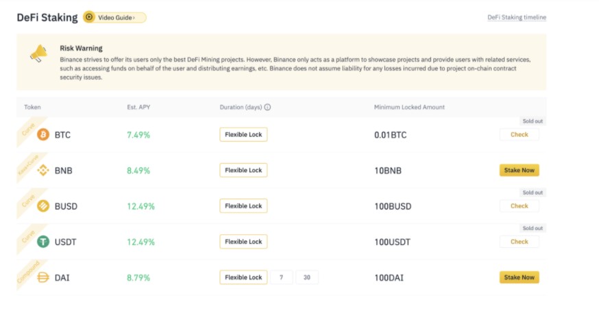The width and height of the screenshot is (599, 317).
Task: Click the 0.01BTC minimum amount
Action: click(391, 135)
